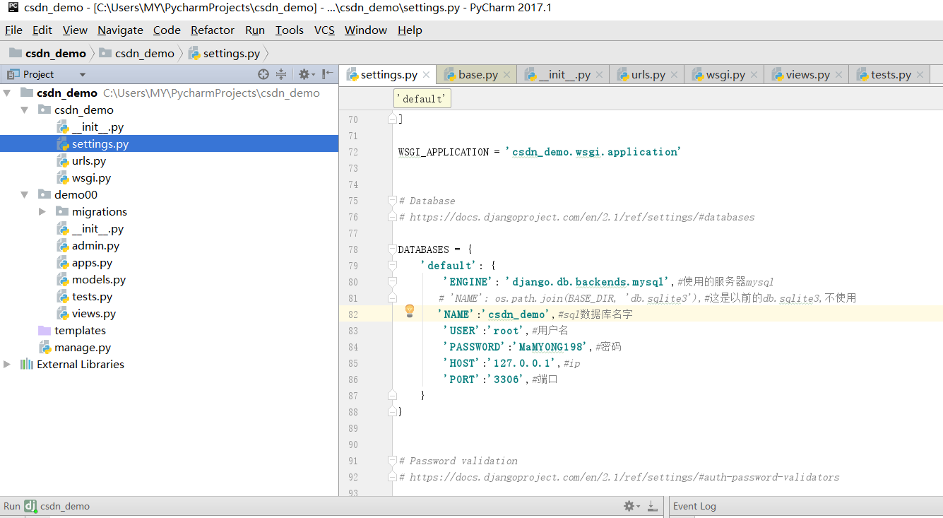
Task: Close the settings.py editor tab
Action: (x=427, y=75)
